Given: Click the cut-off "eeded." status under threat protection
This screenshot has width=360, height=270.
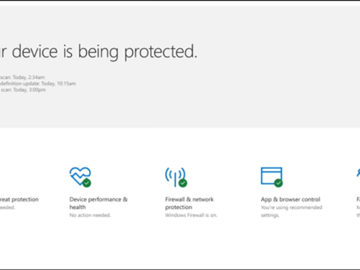Looking at the screenshot, I should point(7,207).
